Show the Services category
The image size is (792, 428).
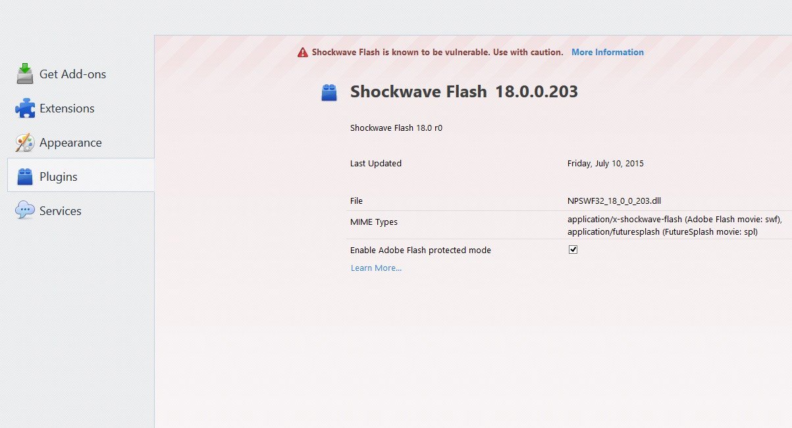point(60,211)
